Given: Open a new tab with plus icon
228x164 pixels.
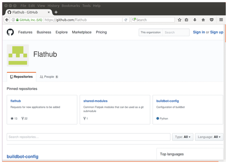Looking at the screenshot, I should pyautogui.click(x=56, y=12).
